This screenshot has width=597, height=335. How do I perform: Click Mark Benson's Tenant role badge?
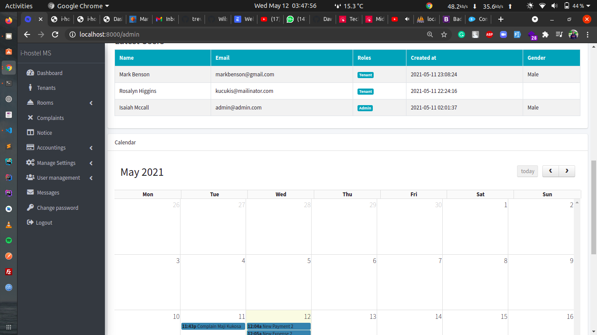tap(365, 75)
